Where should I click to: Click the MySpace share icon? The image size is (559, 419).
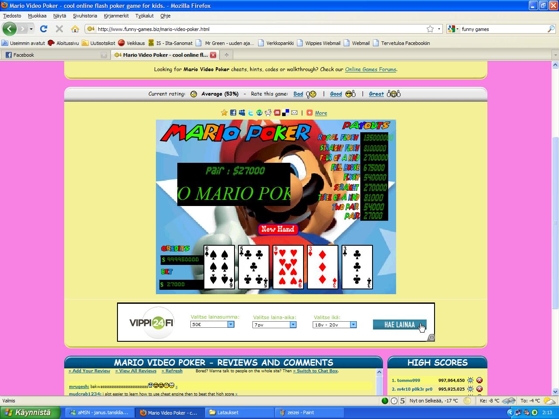point(242,113)
